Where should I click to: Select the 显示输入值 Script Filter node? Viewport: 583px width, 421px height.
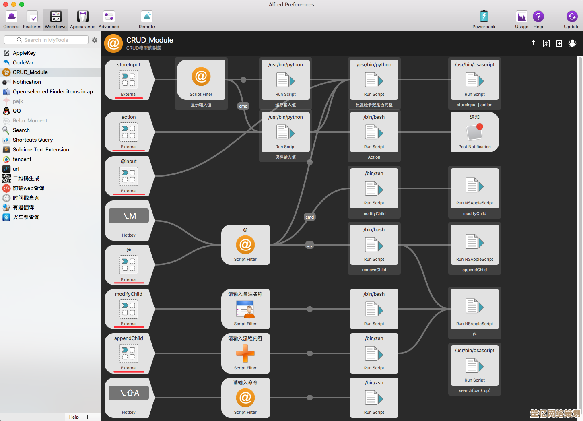tap(201, 80)
